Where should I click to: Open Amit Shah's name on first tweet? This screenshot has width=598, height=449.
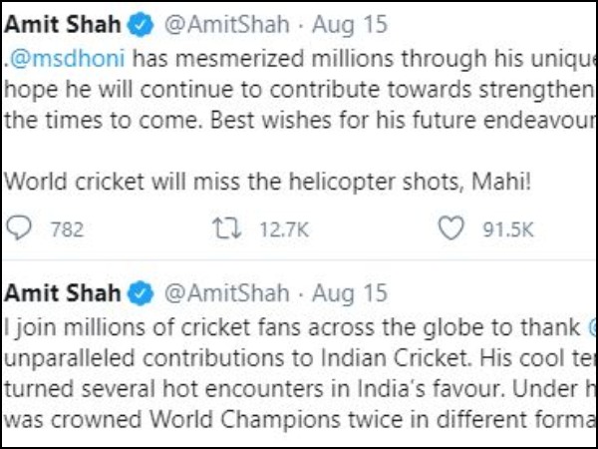point(63,25)
